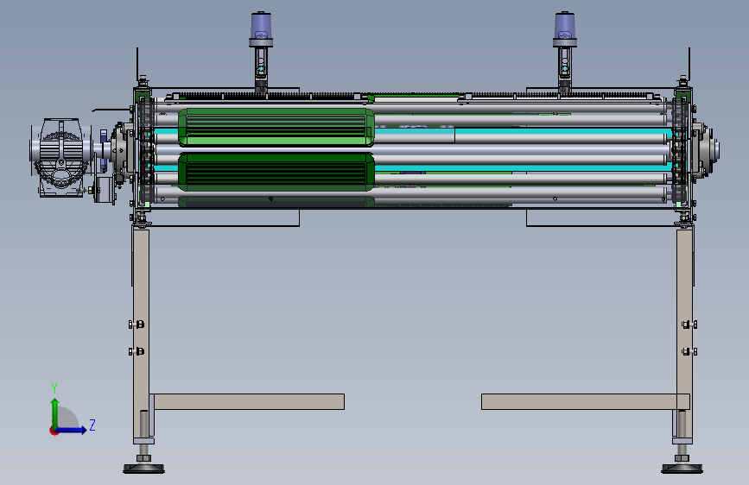The width and height of the screenshot is (749, 485).
Task: Click the red origin point of the triad
Action: pos(54,431)
